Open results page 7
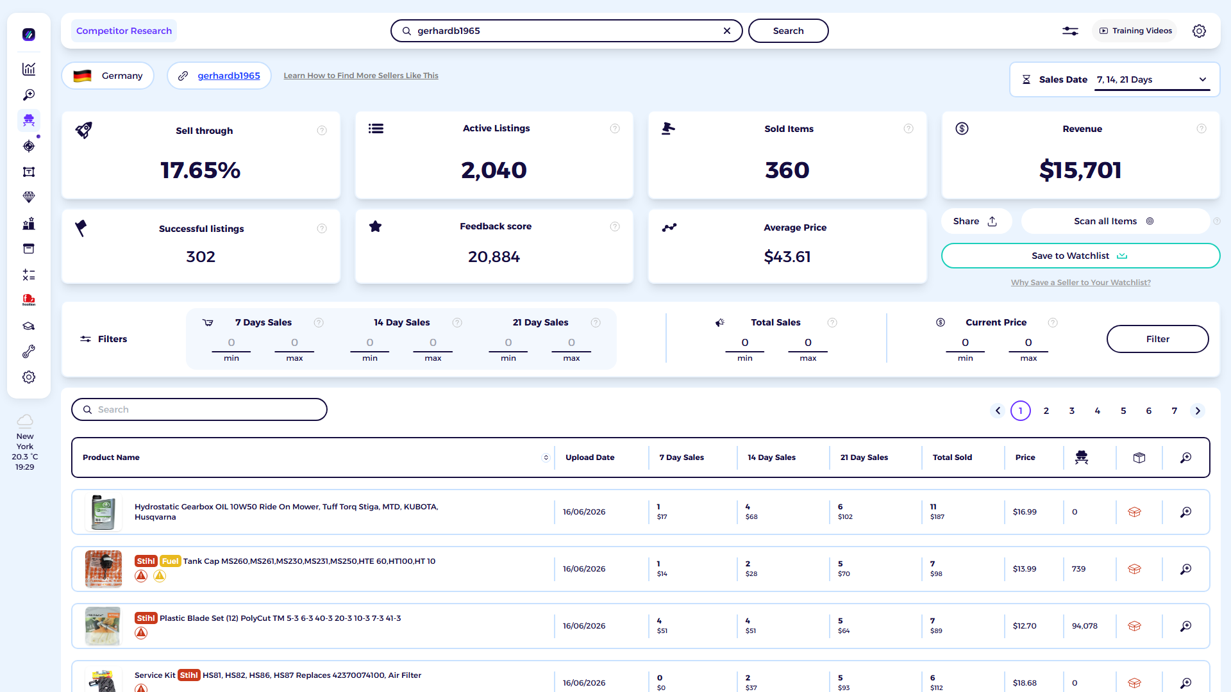This screenshot has width=1231, height=692. tap(1175, 411)
